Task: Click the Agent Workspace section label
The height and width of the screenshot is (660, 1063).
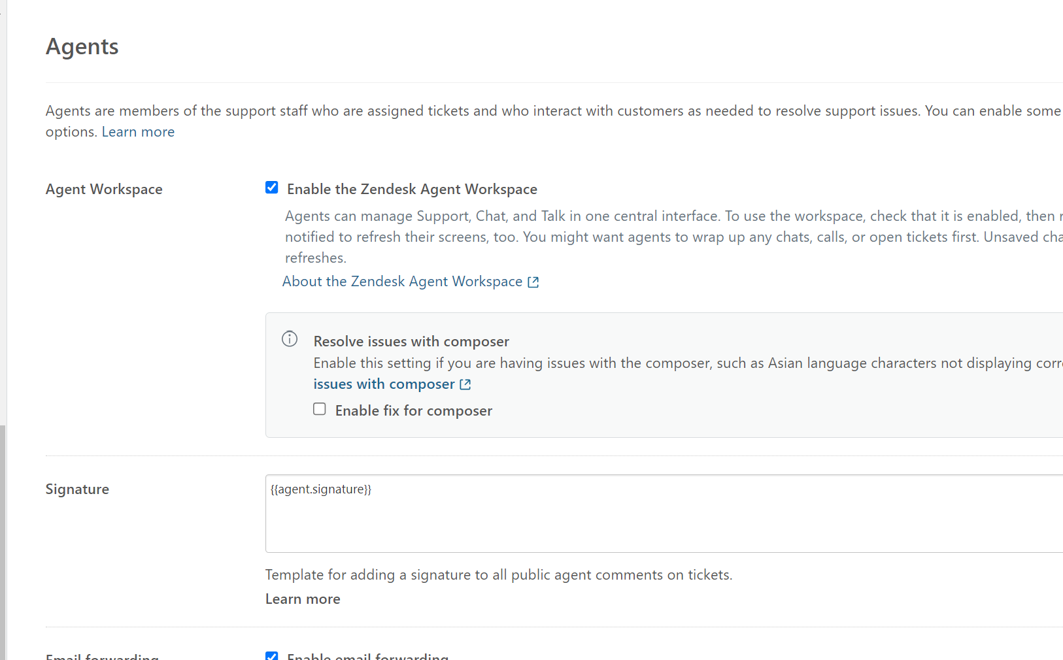Action: point(104,190)
